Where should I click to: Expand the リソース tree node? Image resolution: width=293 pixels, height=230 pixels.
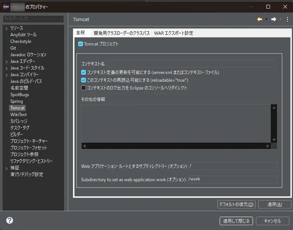7,28
